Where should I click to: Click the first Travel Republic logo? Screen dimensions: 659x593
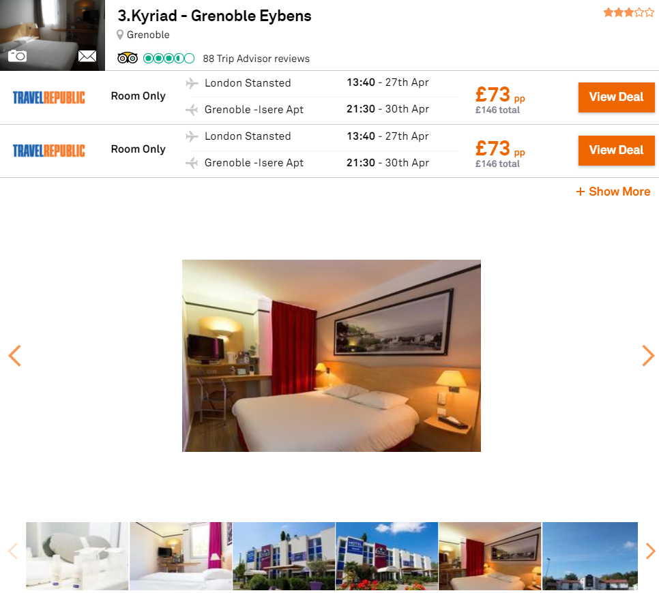click(48, 97)
